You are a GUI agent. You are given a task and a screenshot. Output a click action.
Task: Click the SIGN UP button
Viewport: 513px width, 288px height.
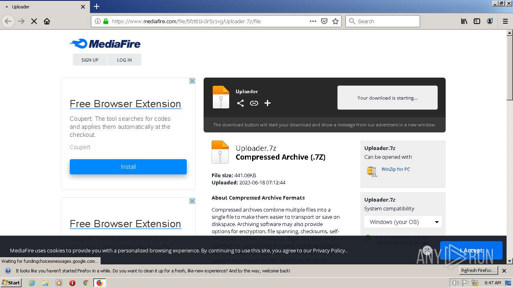point(90,60)
